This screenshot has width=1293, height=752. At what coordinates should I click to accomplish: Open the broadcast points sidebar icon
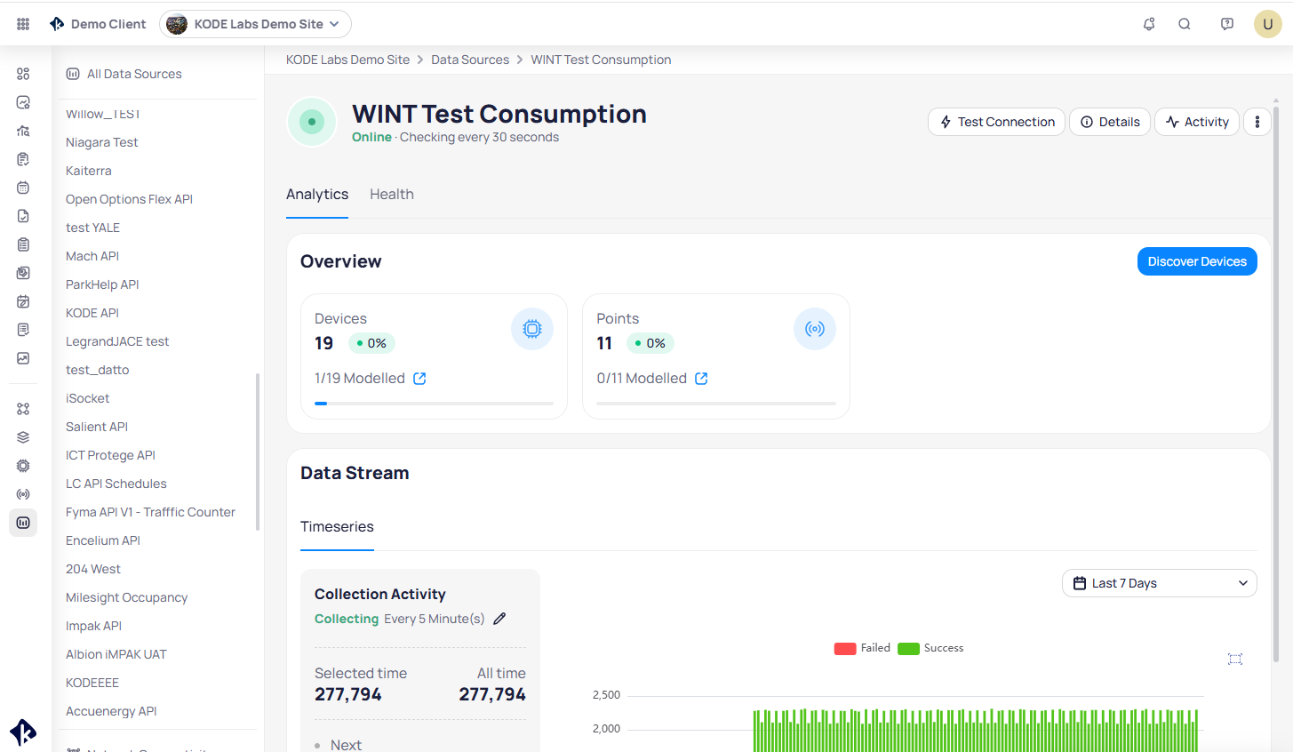(x=23, y=494)
